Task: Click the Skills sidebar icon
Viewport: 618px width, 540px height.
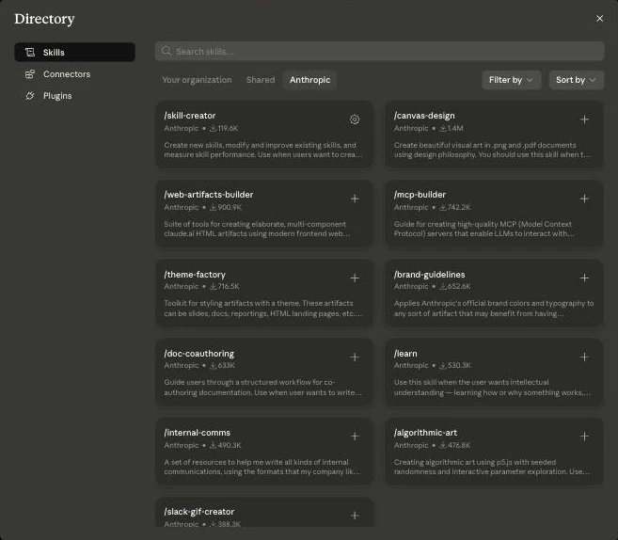Action: click(x=30, y=53)
